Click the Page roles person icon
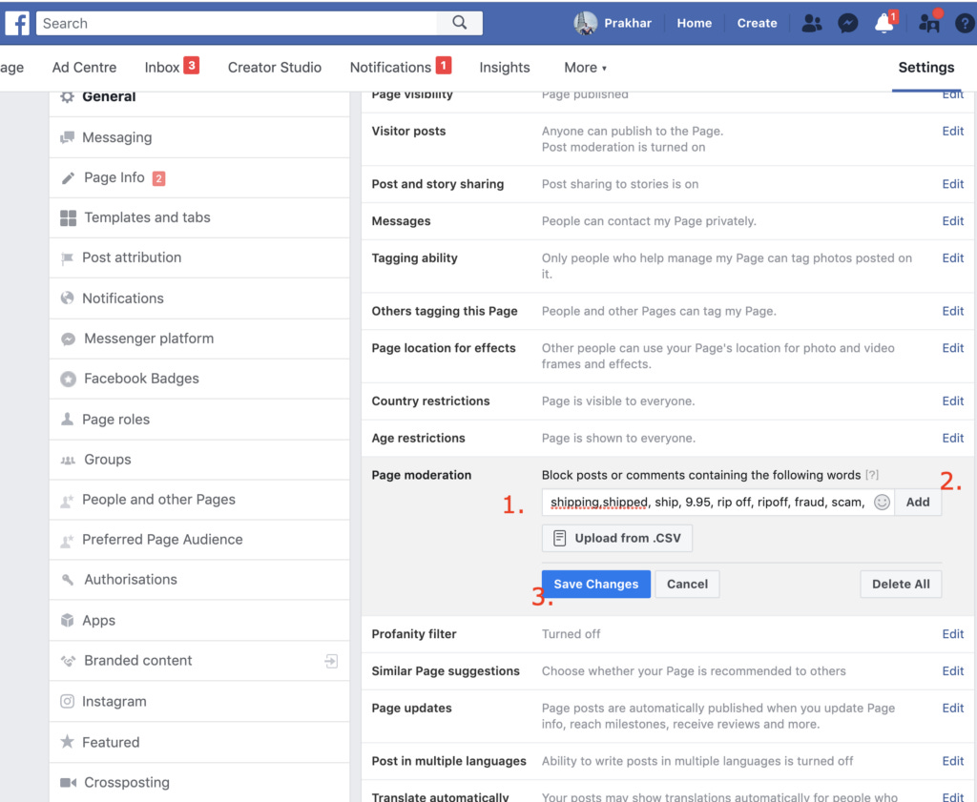 pyautogui.click(x=68, y=419)
